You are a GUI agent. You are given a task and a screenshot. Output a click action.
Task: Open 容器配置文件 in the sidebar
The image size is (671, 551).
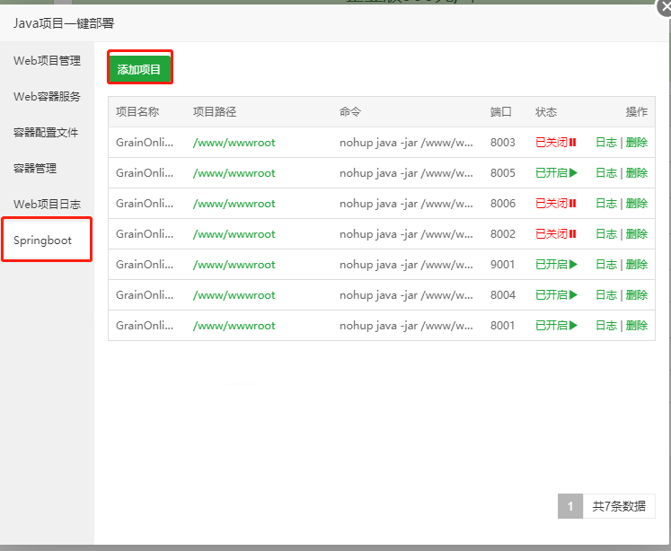point(46,133)
